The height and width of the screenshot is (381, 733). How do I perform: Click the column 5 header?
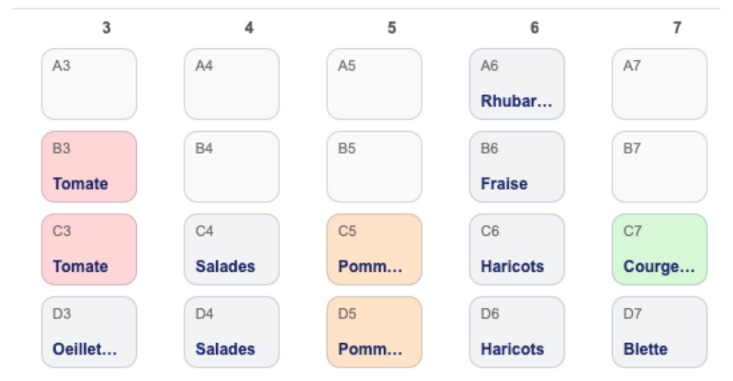point(392,28)
